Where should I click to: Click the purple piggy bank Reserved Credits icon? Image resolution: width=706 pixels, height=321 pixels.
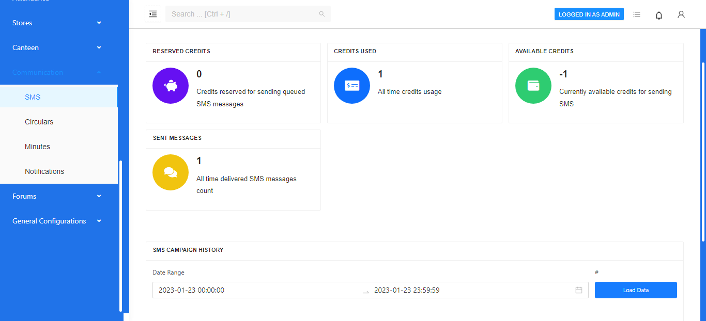(x=171, y=86)
